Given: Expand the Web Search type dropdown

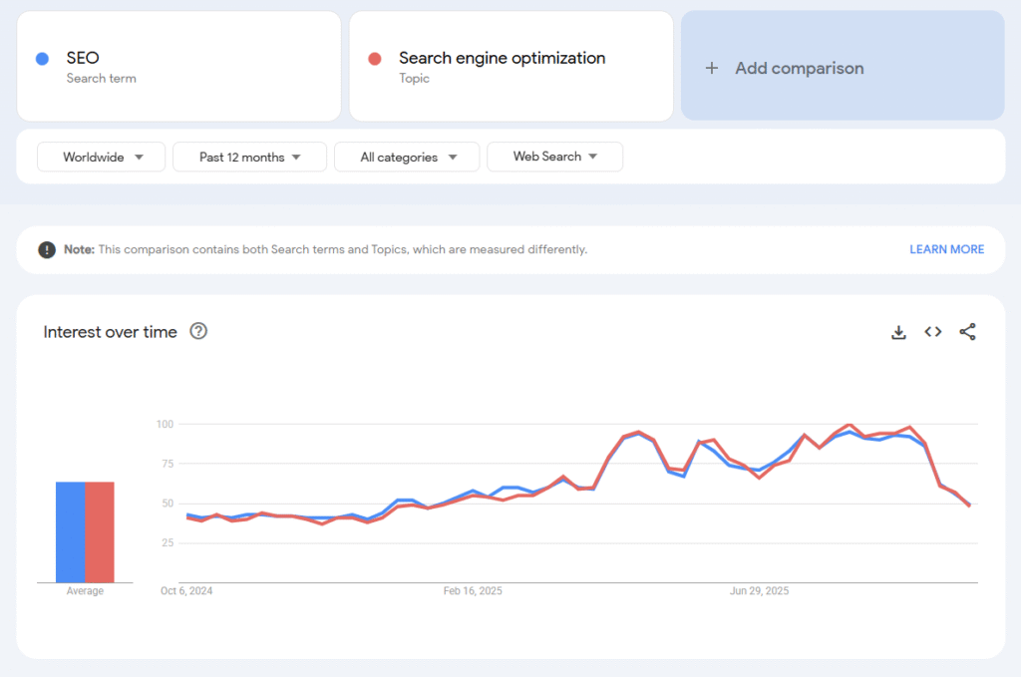Looking at the screenshot, I should [554, 157].
